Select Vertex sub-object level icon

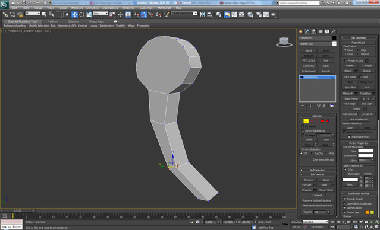tap(306, 121)
